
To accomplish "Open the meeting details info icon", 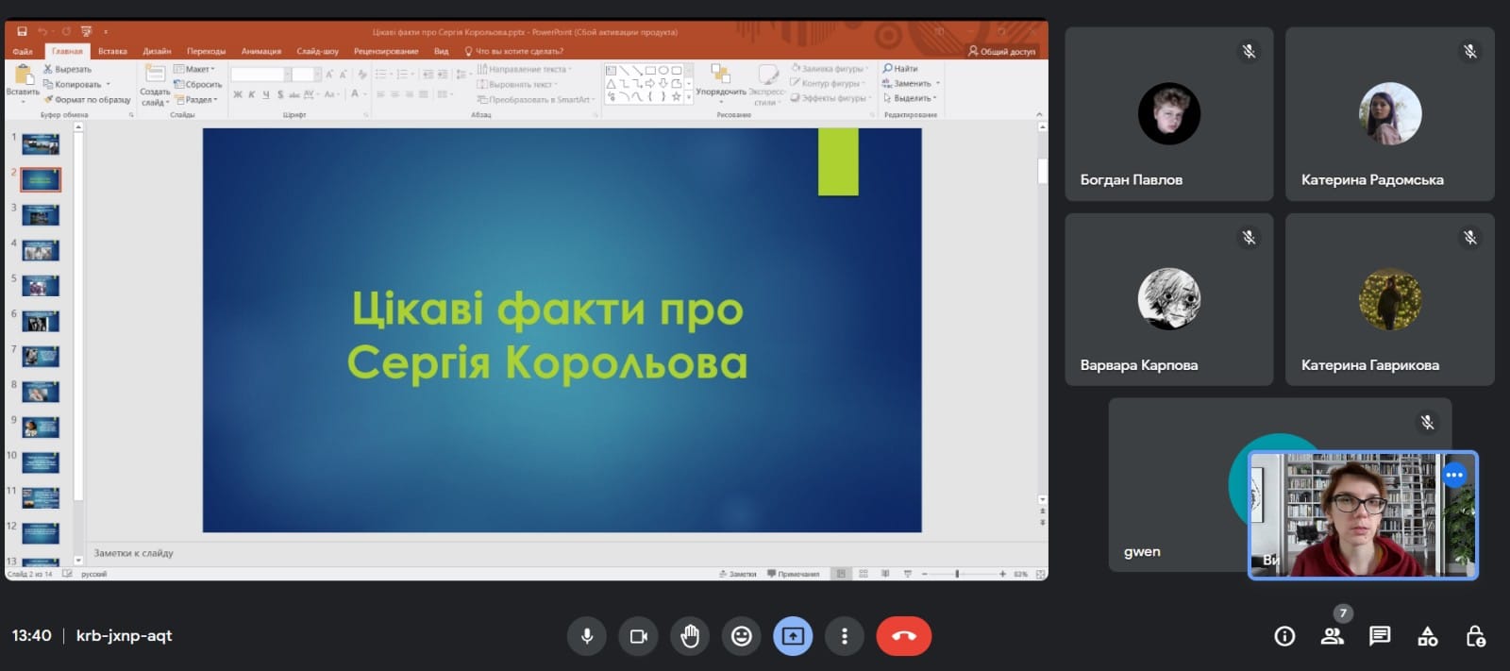I will click(x=1284, y=636).
